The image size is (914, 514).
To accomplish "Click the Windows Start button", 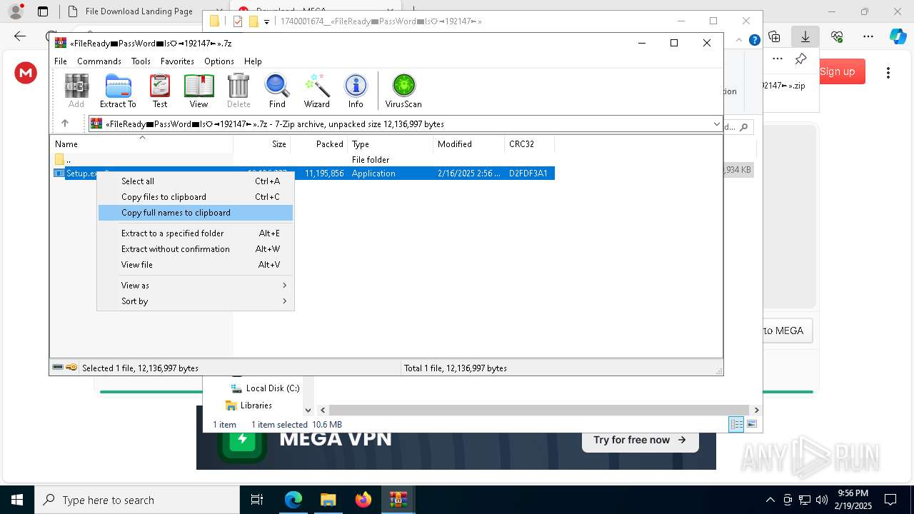I will click(16, 500).
